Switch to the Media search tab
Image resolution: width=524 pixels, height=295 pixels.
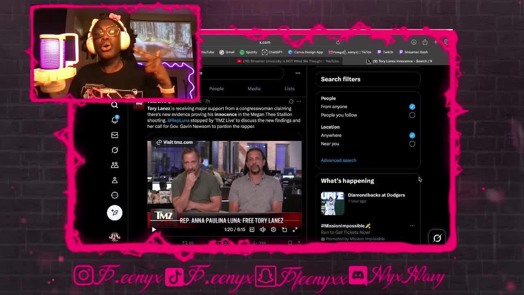tap(254, 88)
